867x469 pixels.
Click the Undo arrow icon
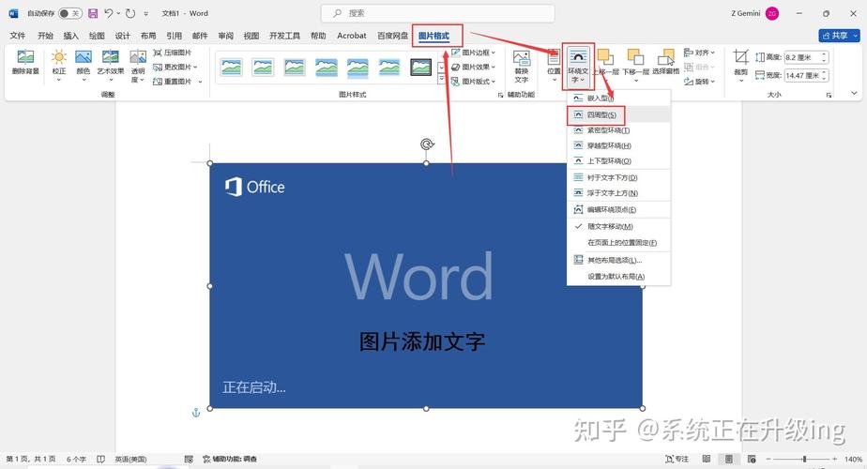coord(109,13)
